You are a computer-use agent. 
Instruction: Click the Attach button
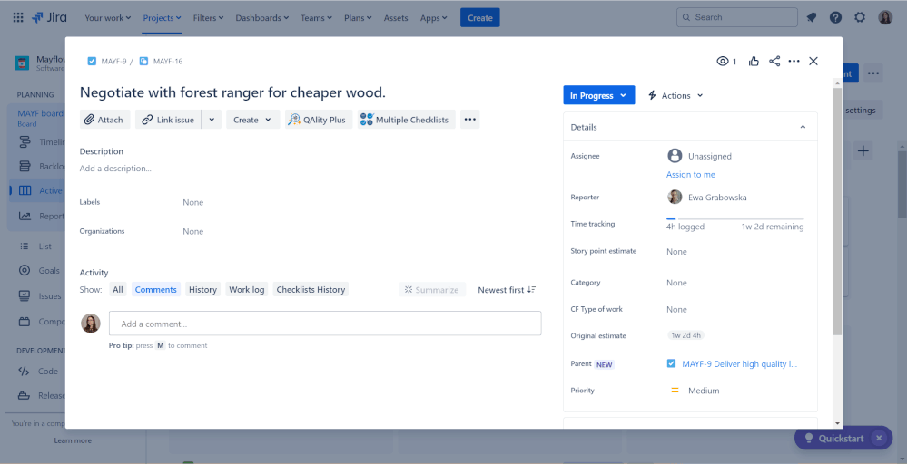104,120
